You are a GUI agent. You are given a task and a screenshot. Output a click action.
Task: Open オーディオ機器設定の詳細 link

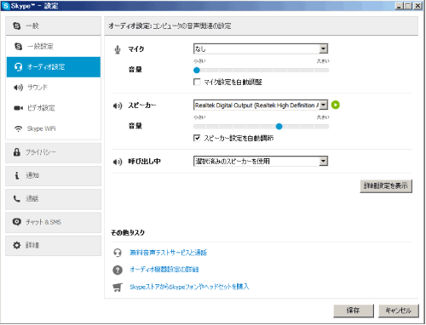(x=164, y=270)
